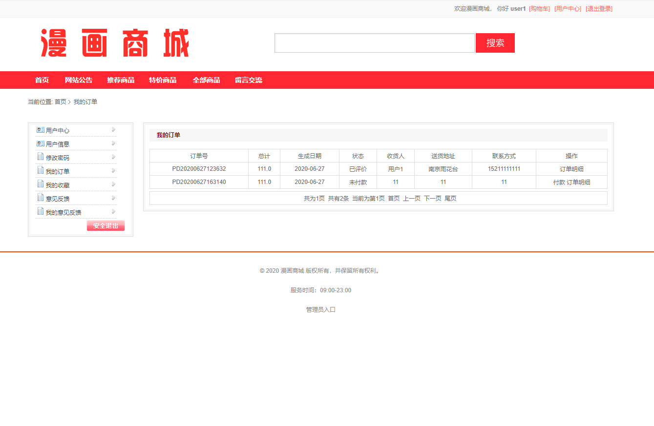Open 我的订单 in the sidebar menu
This screenshot has width=654, height=426.
point(58,172)
